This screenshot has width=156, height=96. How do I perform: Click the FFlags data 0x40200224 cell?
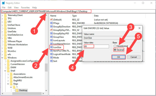coord(106,23)
